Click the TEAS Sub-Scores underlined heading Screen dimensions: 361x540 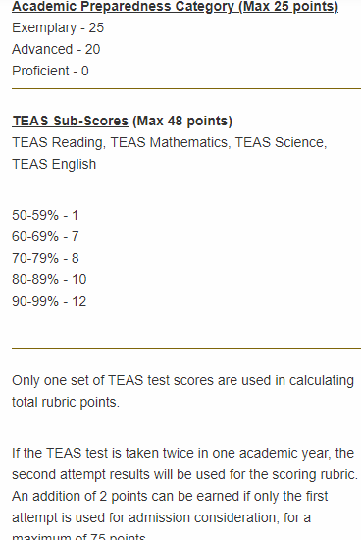[70, 121]
